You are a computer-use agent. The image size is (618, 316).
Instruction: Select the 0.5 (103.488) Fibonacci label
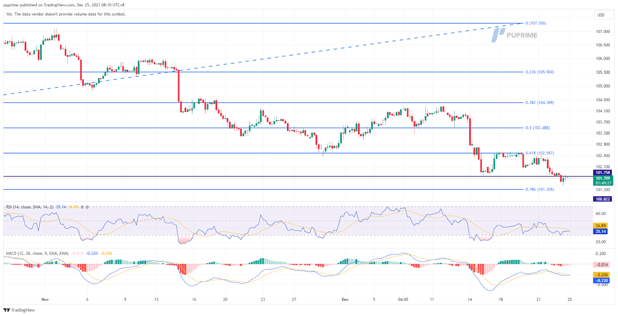[537, 128]
